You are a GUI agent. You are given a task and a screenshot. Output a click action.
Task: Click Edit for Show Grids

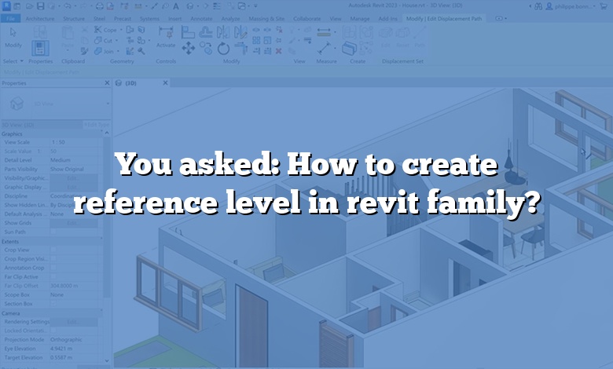pyautogui.click(x=74, y=223)
